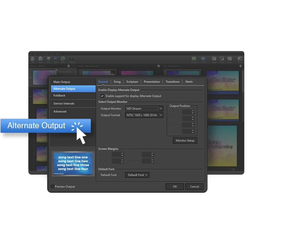Switch to the Scripture tab
The width and height of the screenshot is (287, 226).
click(132, 81)
